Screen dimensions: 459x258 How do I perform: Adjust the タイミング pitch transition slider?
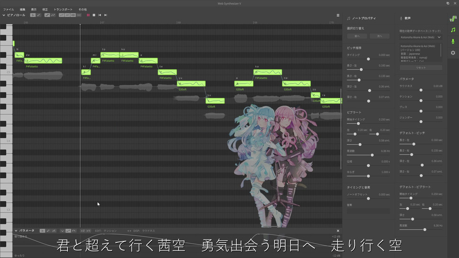(x=368, y=59)
